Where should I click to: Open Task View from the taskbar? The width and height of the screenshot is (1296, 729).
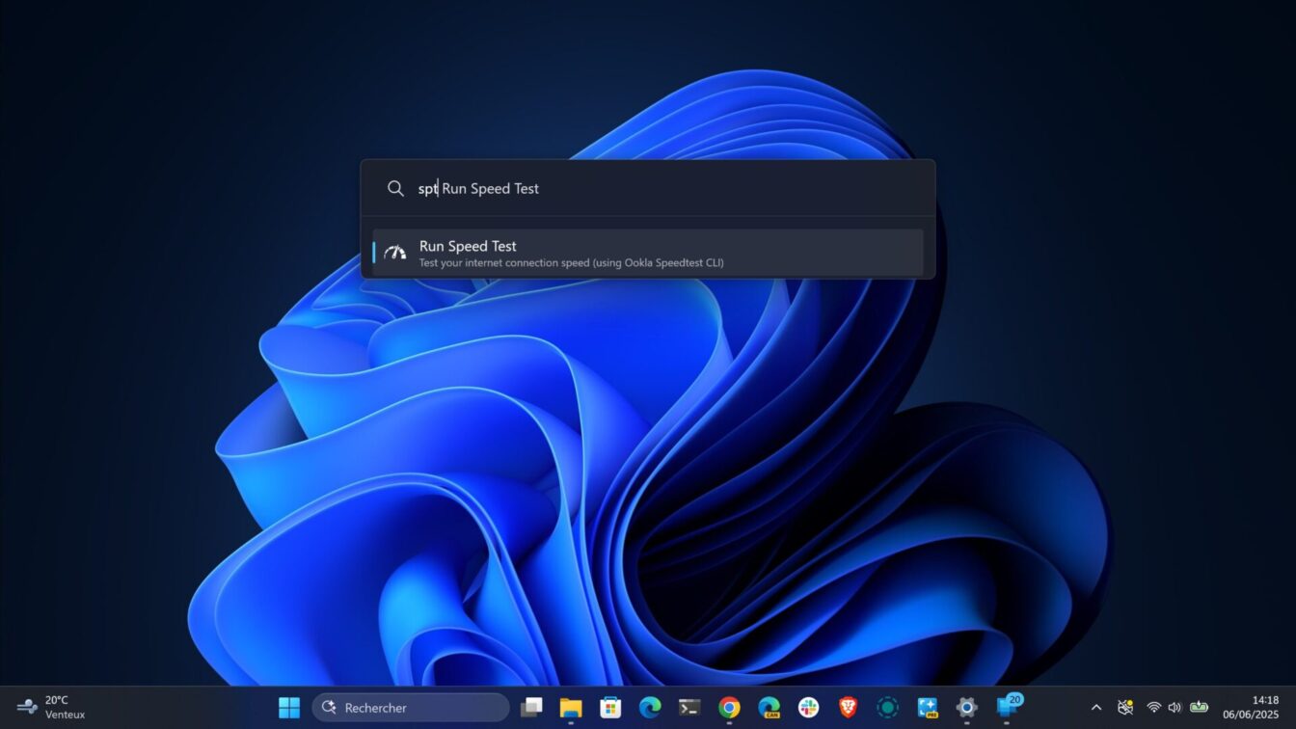531,708
